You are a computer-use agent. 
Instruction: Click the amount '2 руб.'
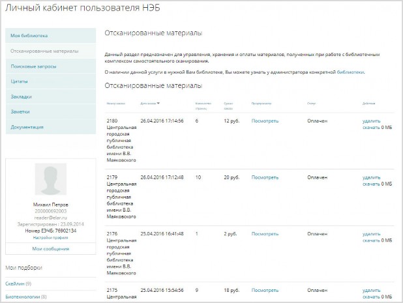click(230, 234)
